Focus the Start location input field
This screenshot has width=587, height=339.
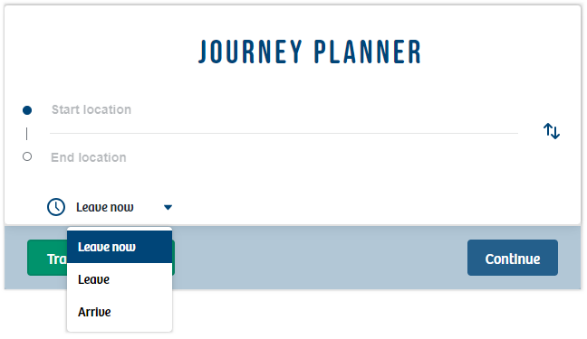click(x=284, y=110)
